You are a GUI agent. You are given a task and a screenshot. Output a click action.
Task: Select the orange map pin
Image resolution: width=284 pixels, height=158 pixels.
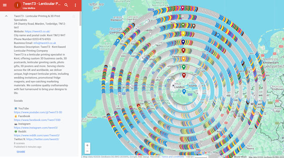(x=183, y=59)
